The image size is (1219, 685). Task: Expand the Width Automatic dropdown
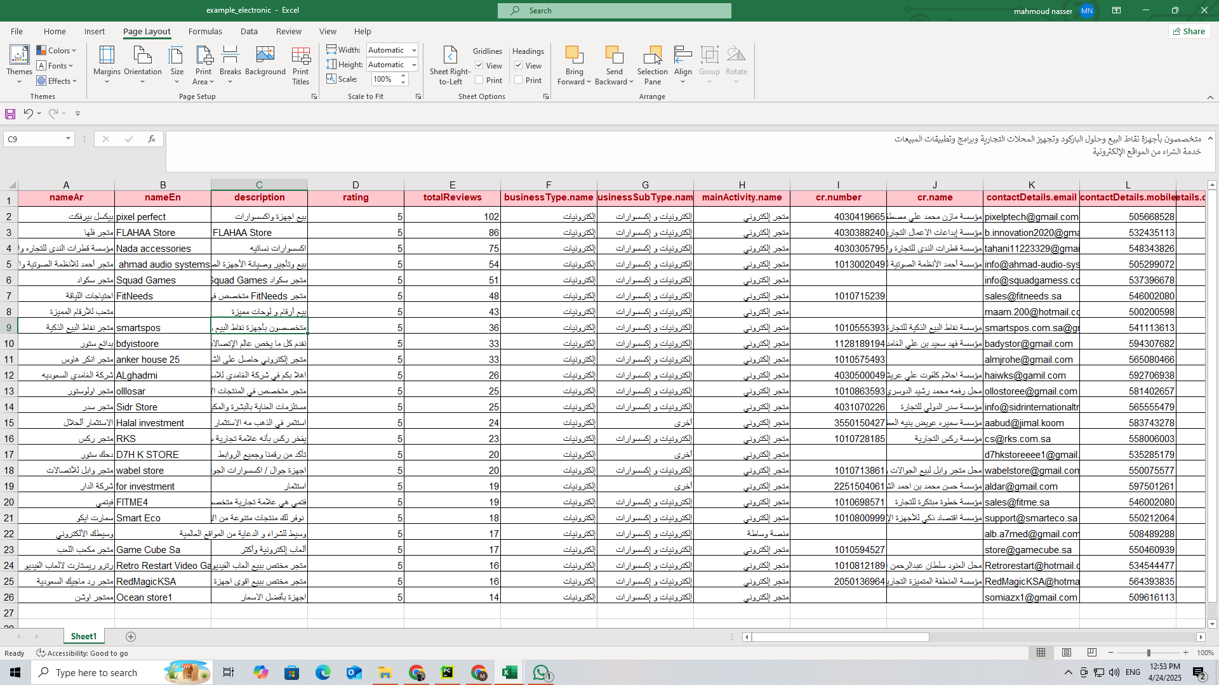[x=414, y=50]
